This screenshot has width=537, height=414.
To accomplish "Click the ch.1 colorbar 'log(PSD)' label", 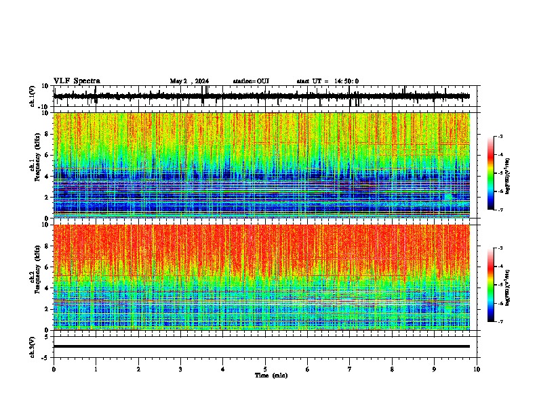I will pos(507,177).
